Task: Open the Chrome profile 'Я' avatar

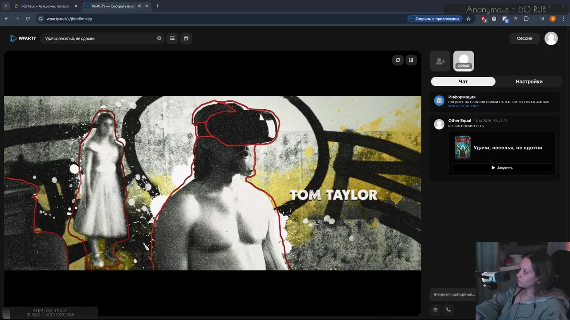Action: click(553, 19)
